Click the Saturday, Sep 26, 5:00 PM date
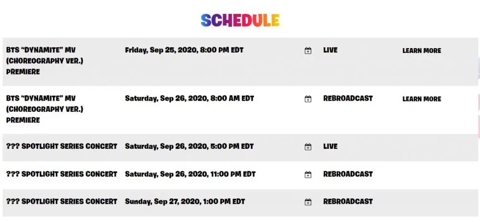480x222 pixels. (x=189, y=146)
